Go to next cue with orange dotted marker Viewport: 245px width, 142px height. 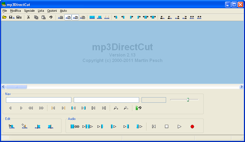[63, 108]
